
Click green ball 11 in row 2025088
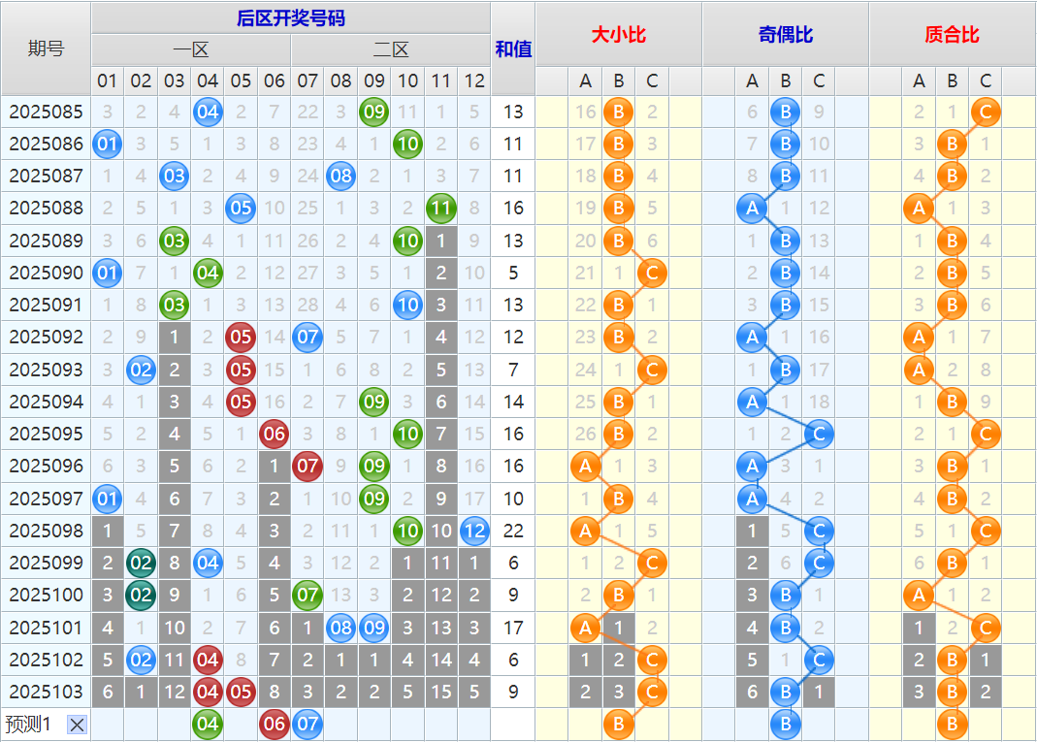(441, 209)
